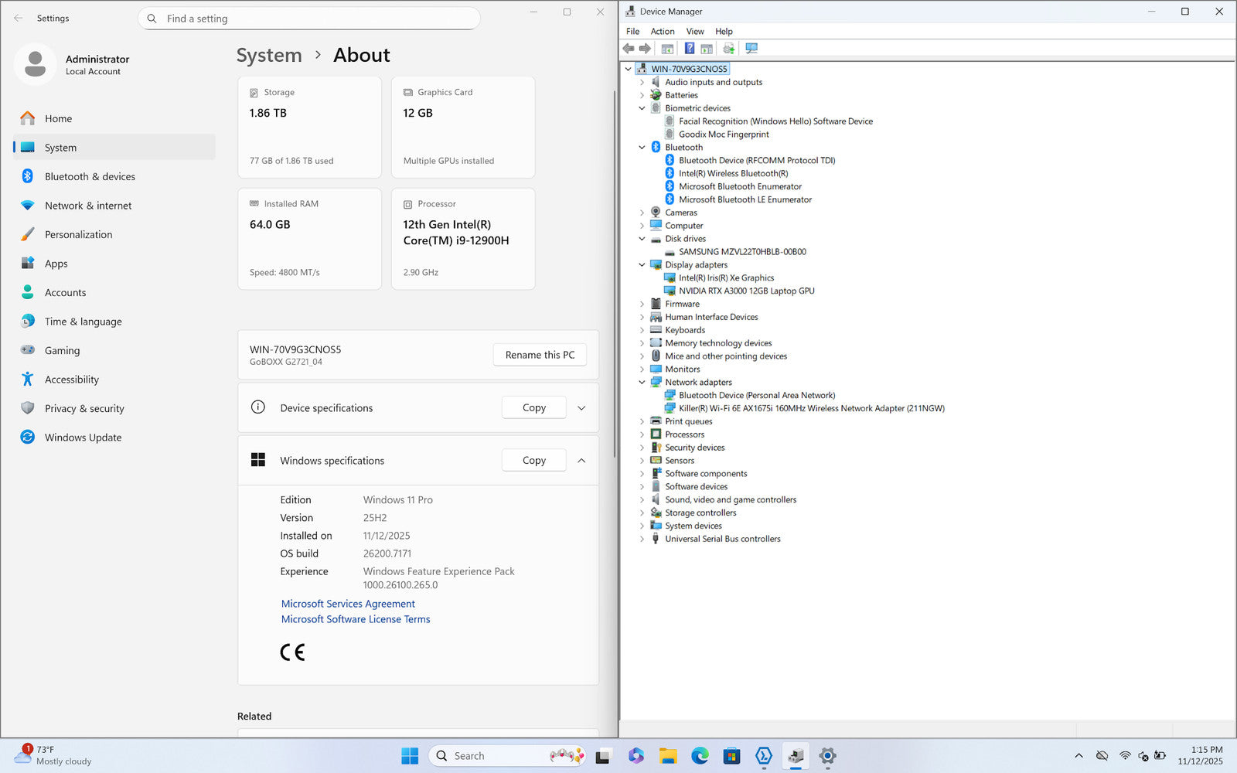Collapse the Windows specifications section

tap(581, 461)
